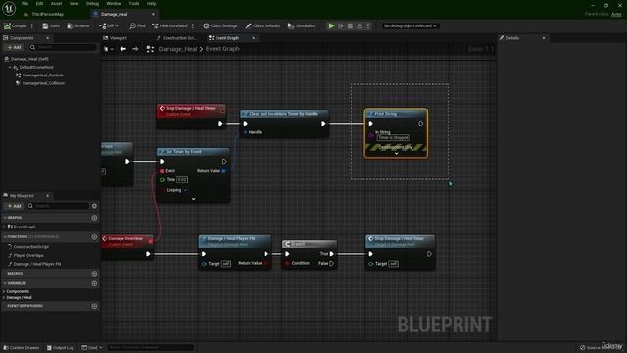Add new macro with Macros plus icon

pos(94,274)
